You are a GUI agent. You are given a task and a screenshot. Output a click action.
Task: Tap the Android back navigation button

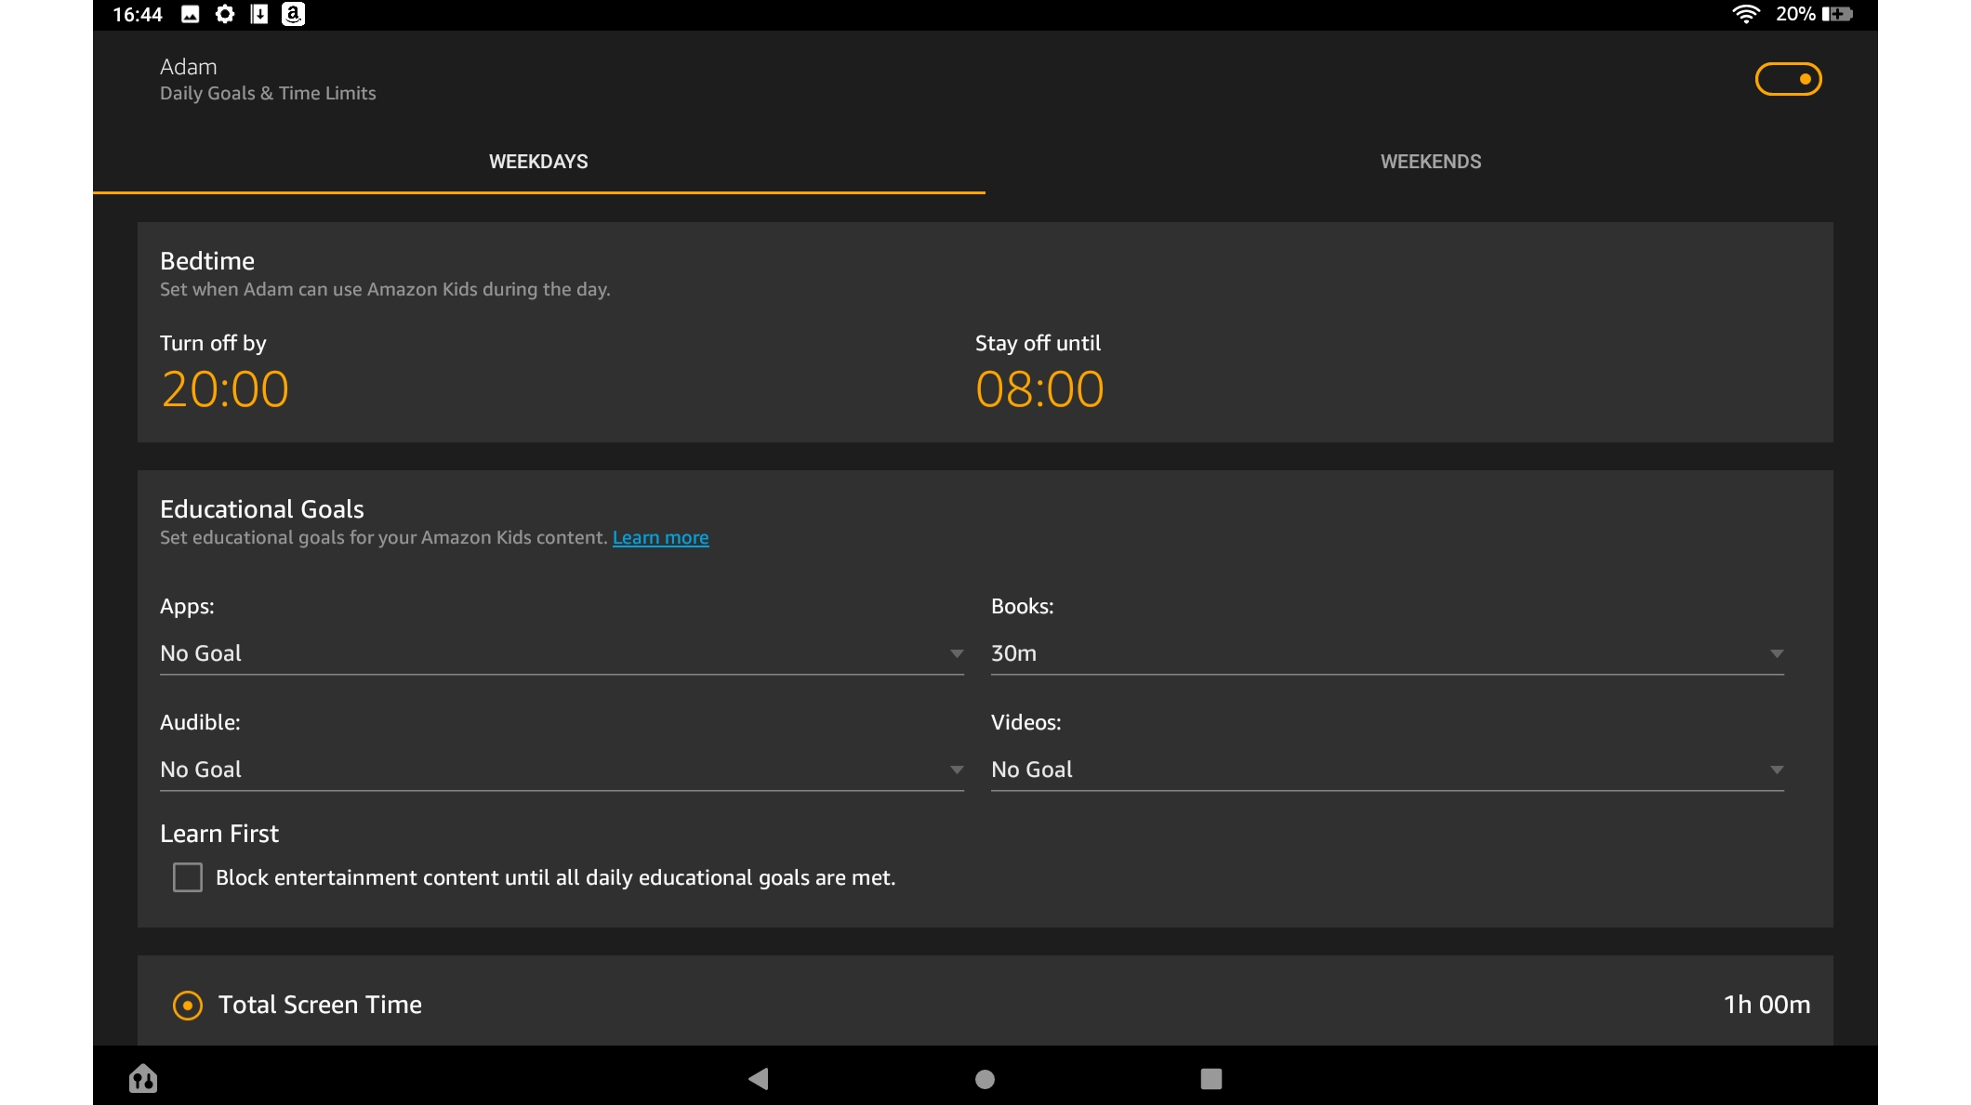pos(759,1078)
